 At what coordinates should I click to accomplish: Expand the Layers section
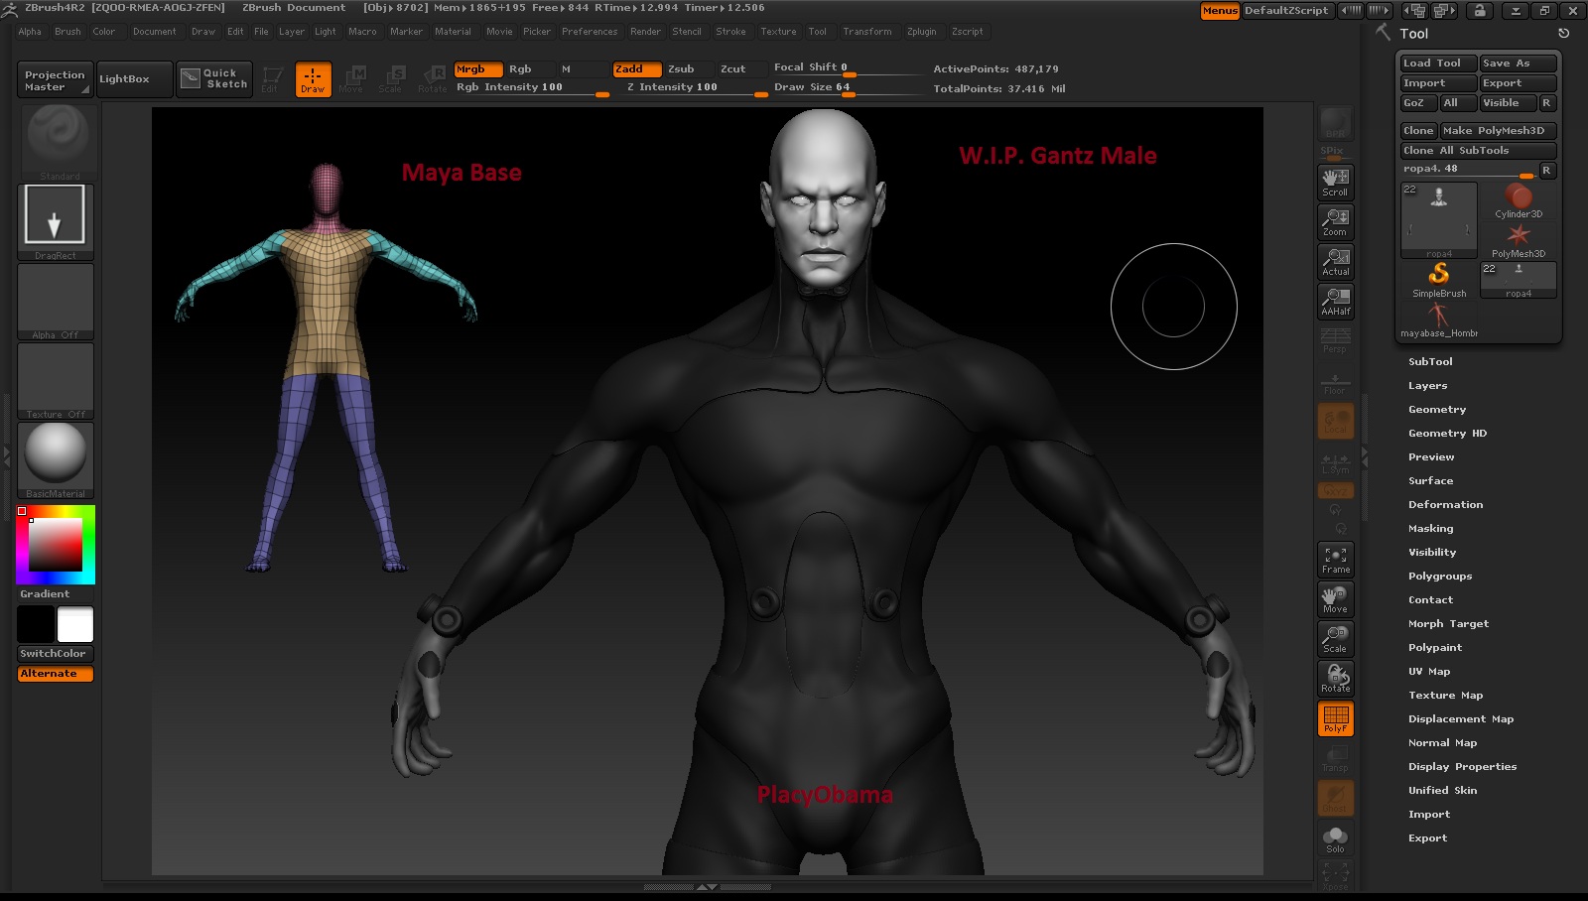1427,386
